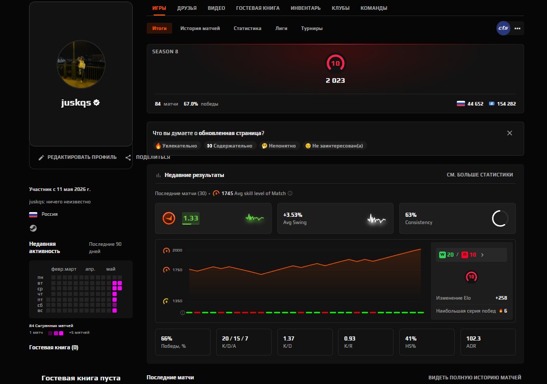Click the info icon after Avg skill level
Viewport: 547px width, 384px height.
pos(290,193)
